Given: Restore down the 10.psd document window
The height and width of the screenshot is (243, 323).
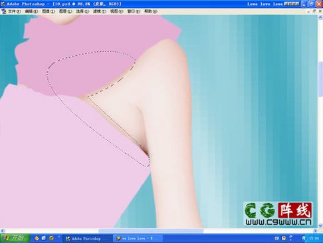Looking at the screenshot, I should click(314, 11).
